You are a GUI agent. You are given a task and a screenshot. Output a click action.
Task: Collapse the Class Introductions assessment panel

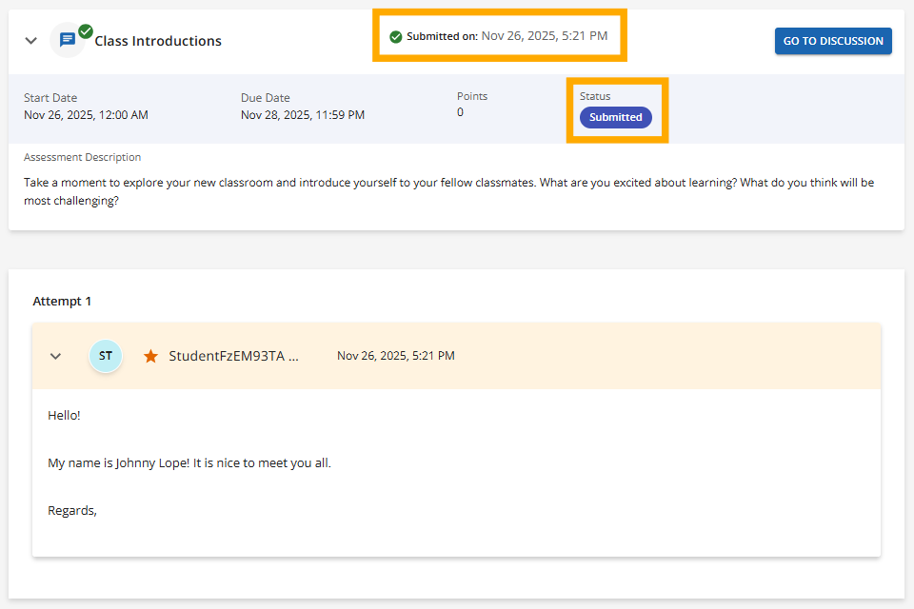coord(30,41)
